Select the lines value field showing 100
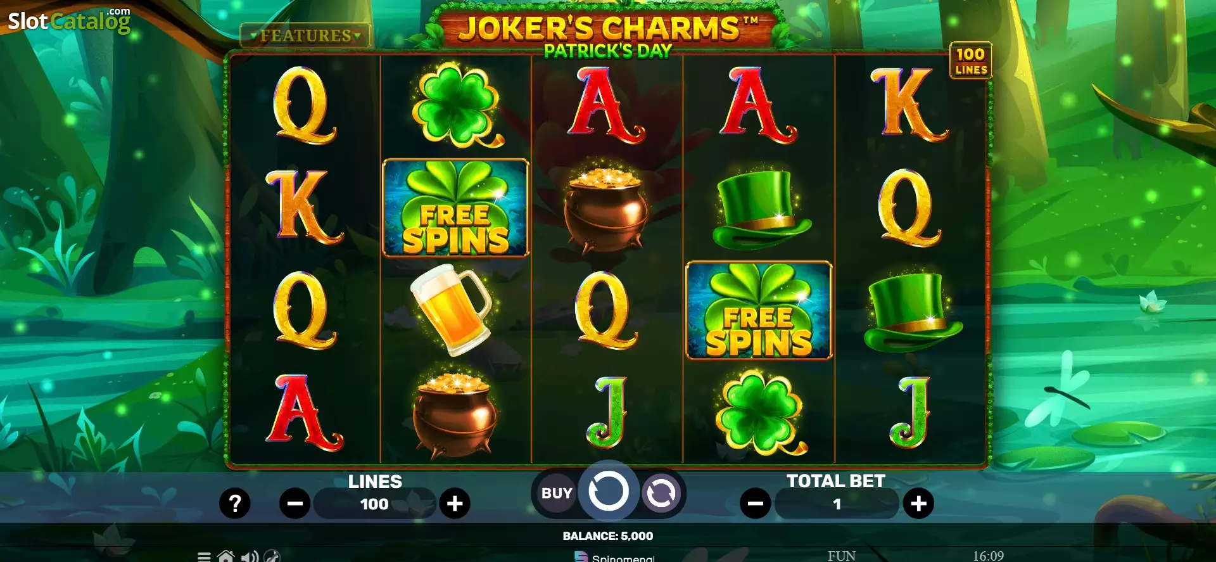This screenshot has height=562, width=1216. pos(374,504)
